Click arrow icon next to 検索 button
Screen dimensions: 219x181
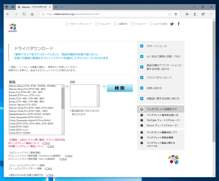(x=104, y=87)
